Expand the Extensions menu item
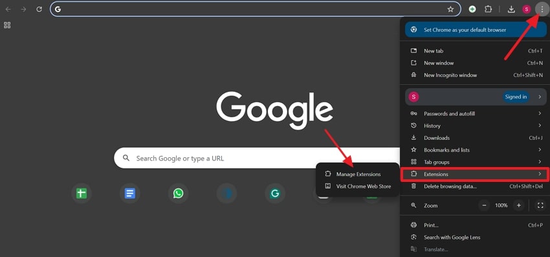 click(475, 174)
